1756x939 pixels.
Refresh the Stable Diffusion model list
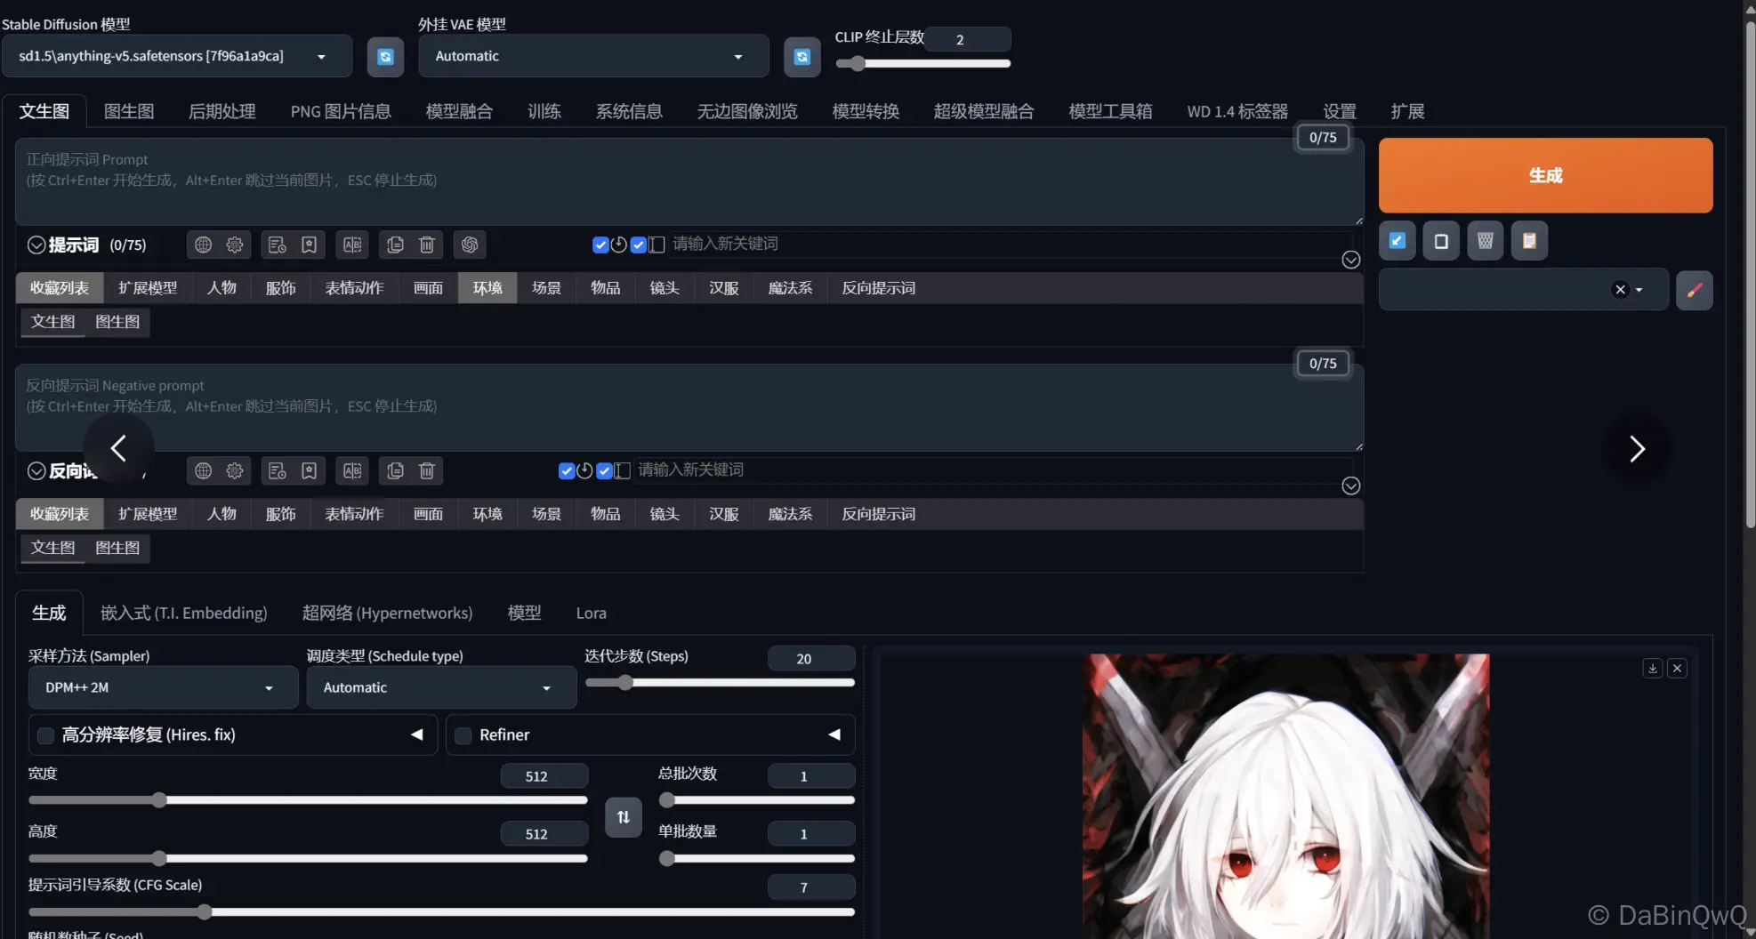pos(385,56)
